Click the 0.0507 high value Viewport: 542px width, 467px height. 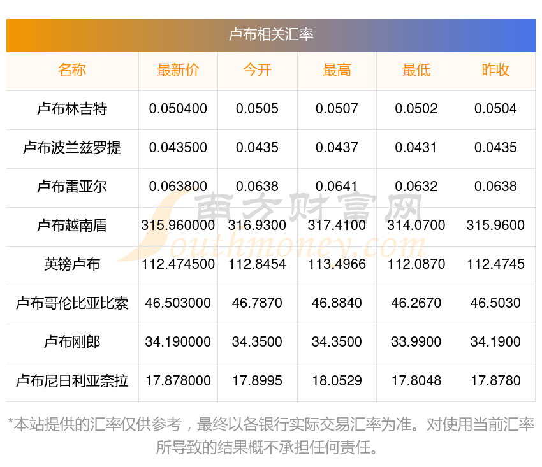point(337,109)
